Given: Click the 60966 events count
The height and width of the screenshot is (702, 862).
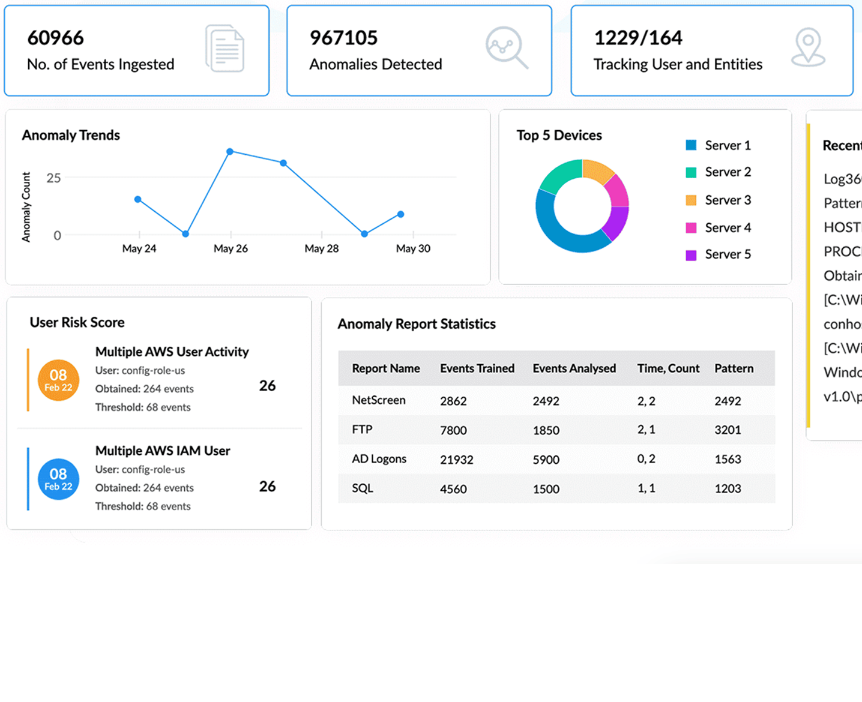Looking at the screenshot, I should pos(55,38).
